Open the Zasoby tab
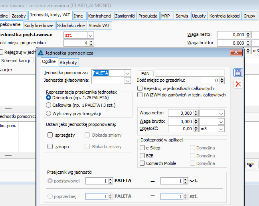This screenshot has width=259, height=206. tap(19, 16)
